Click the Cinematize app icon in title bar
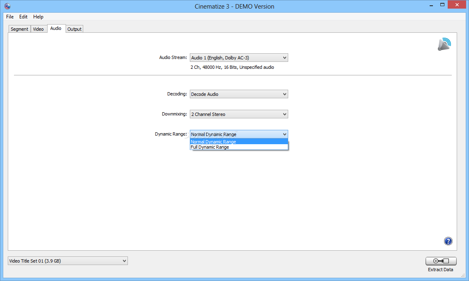The width and height of the screenshot is (469, 281). (7, 6)
